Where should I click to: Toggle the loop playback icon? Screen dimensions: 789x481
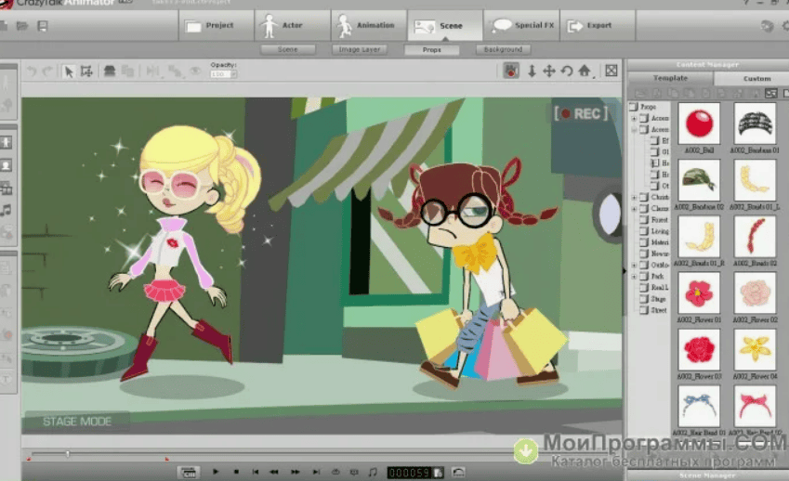(x=335, y=472)
